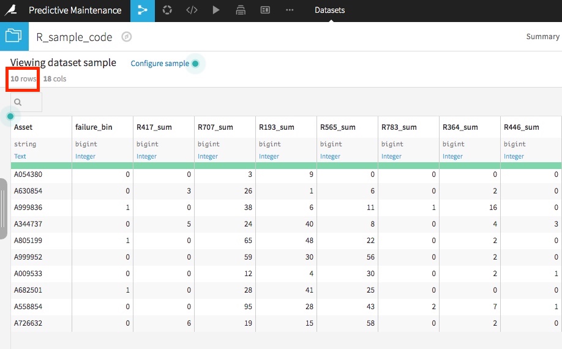Click the search magnifier icon
The image size is (562, 349).
pos(18,102)
